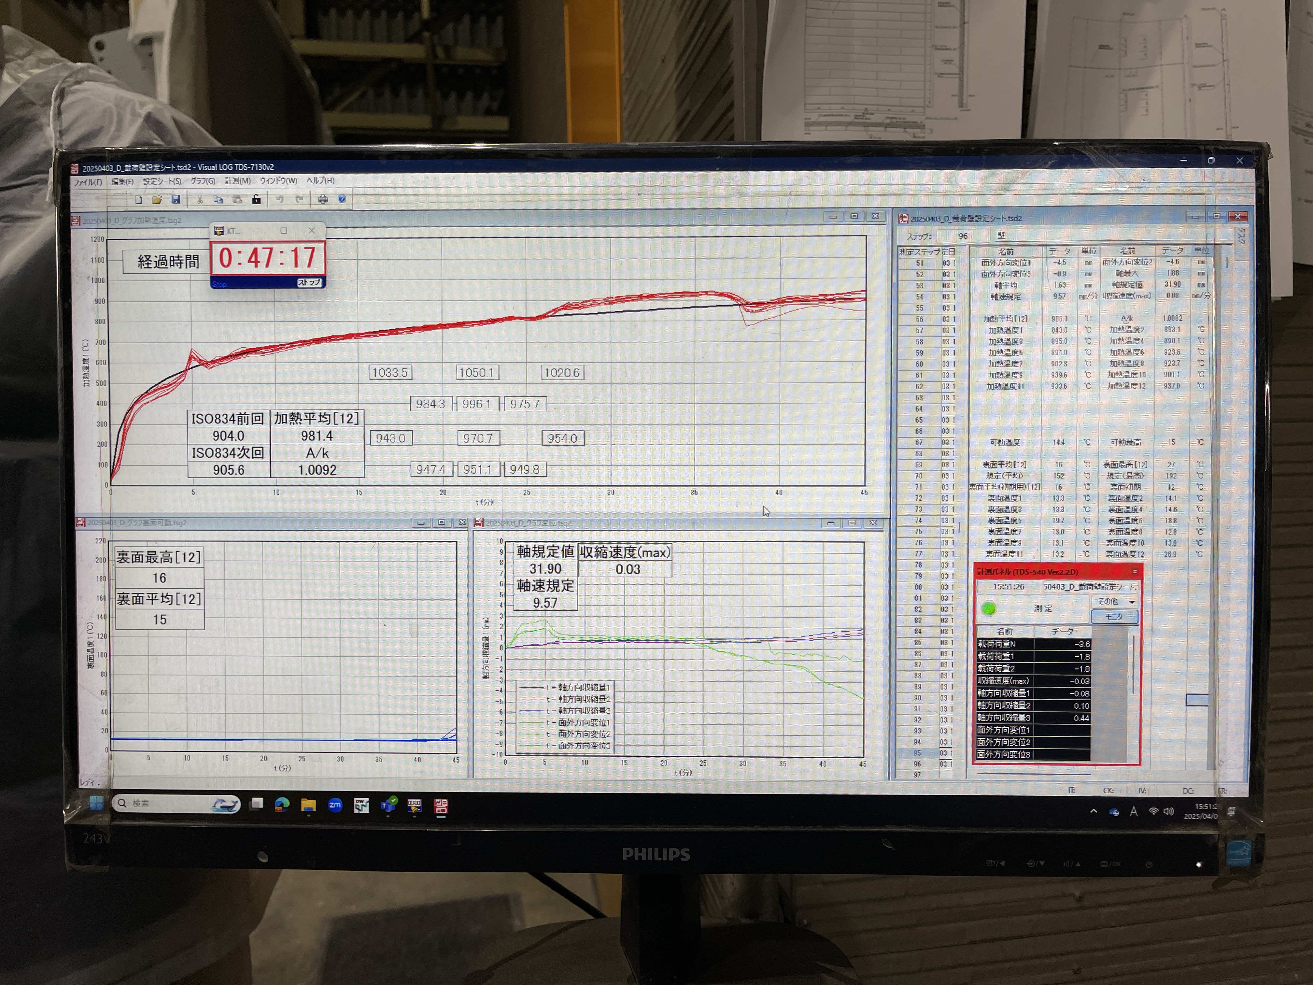Click the padlock unlock toolbar icon
This screenshot has height=985, width=1313.
(x=256, y=199)
